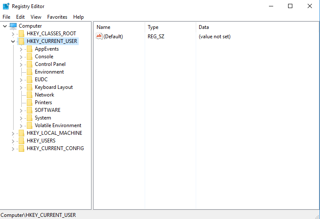This screenshot has width=320, height=219.
Task: Click the Volatile Environment folder icon
Action: pos(30,125)
